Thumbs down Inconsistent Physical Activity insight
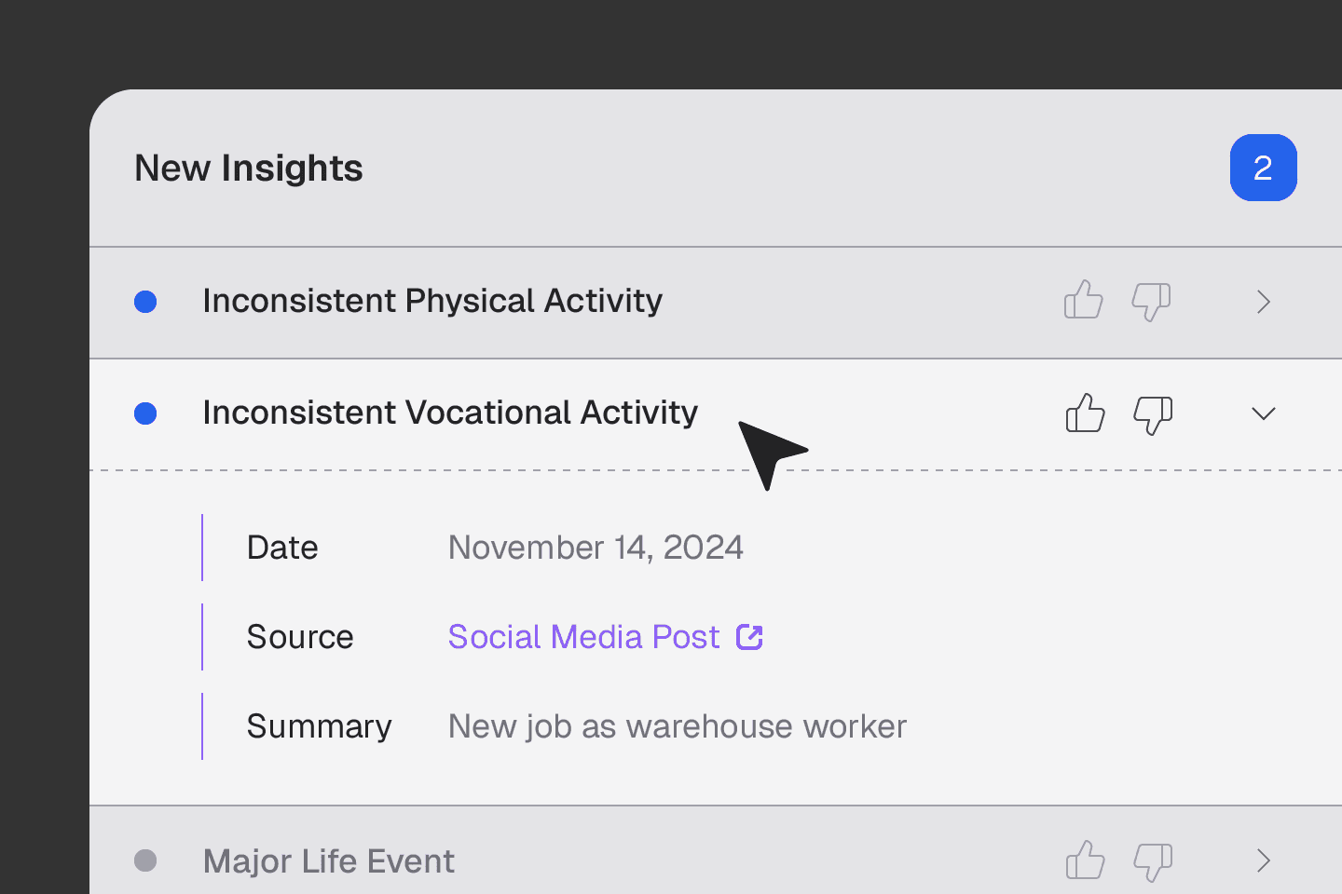This screenshot has width=1342, height=894. pyautogui.click(x=1151, y=302)
